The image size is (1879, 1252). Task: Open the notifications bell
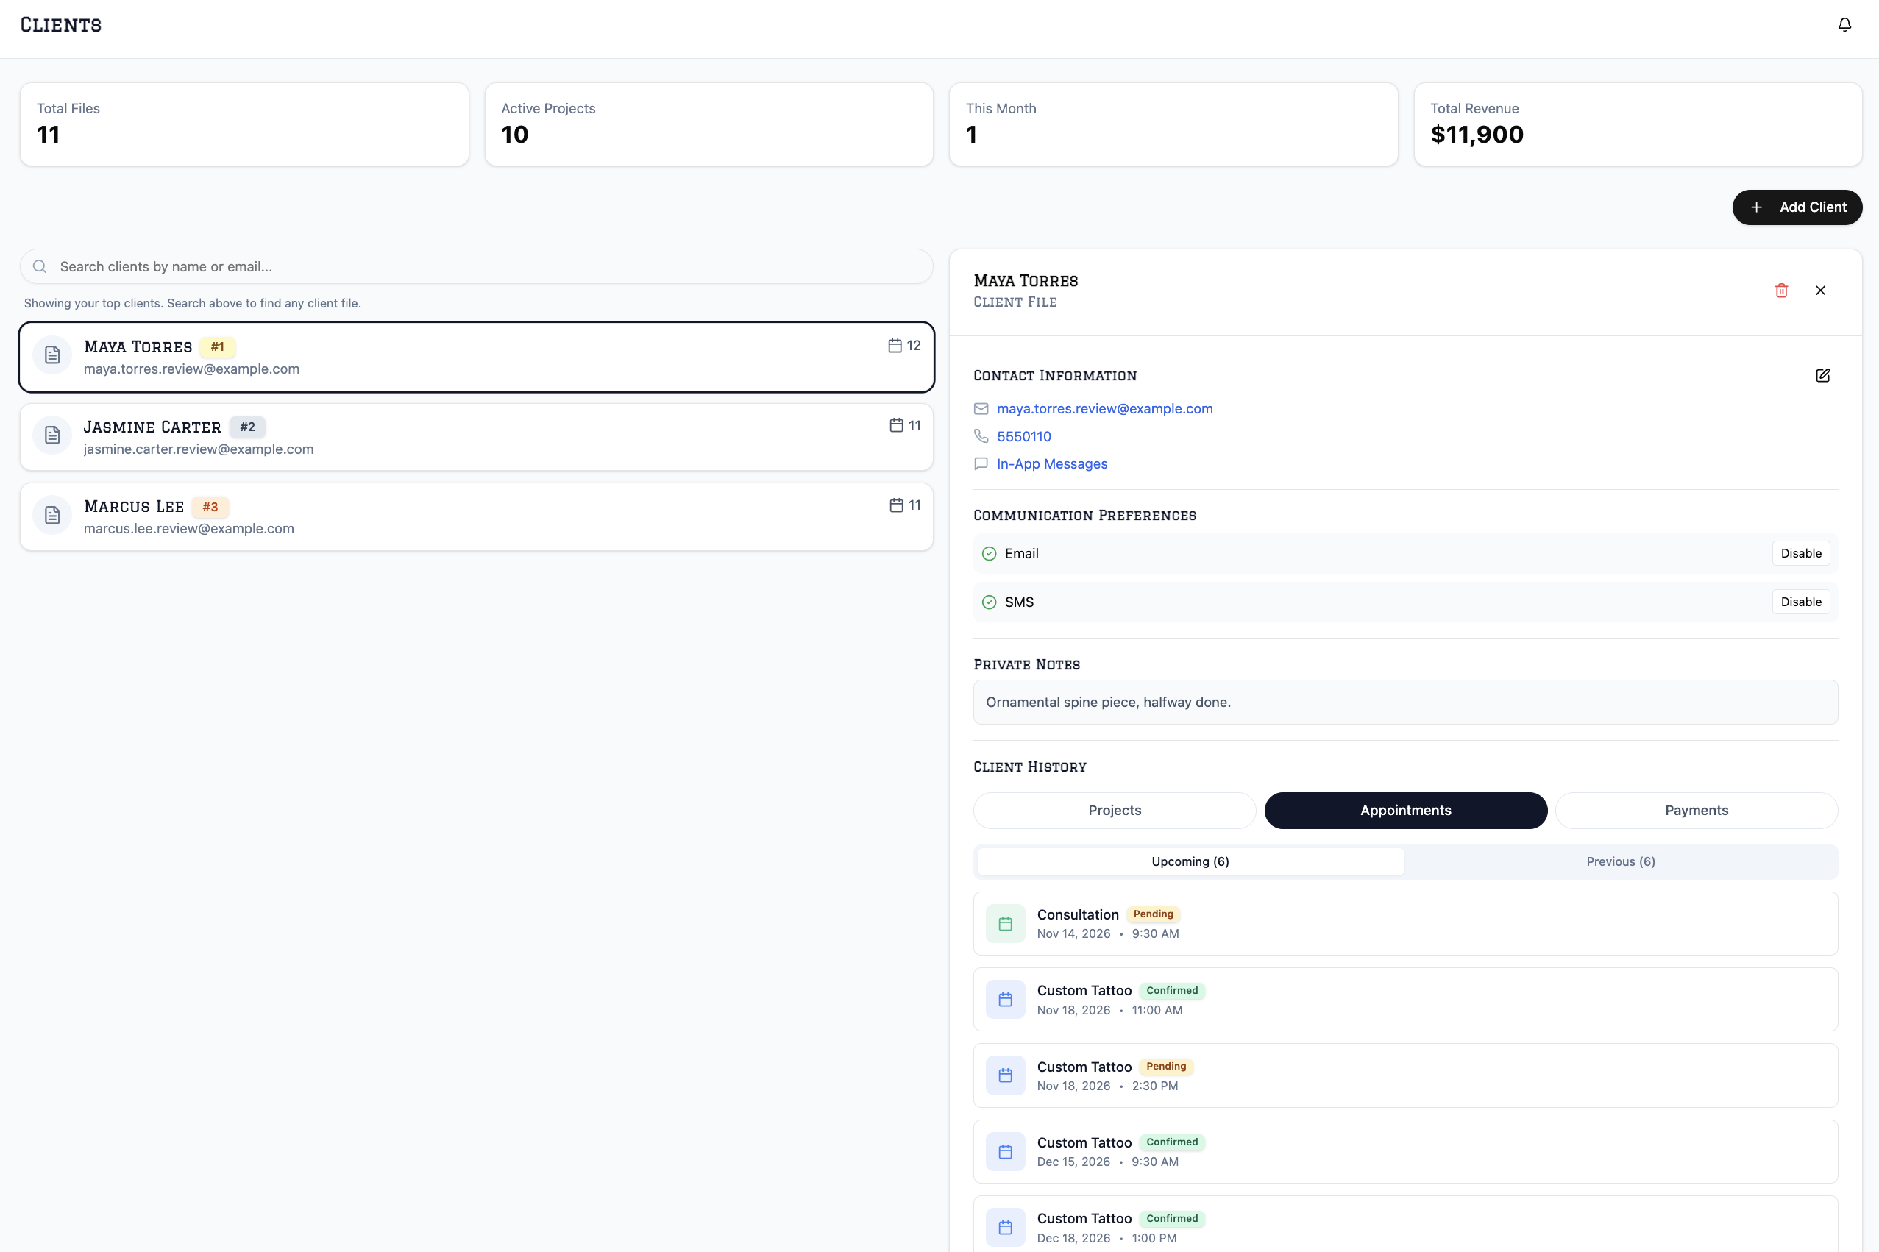tap(1844, 25)
